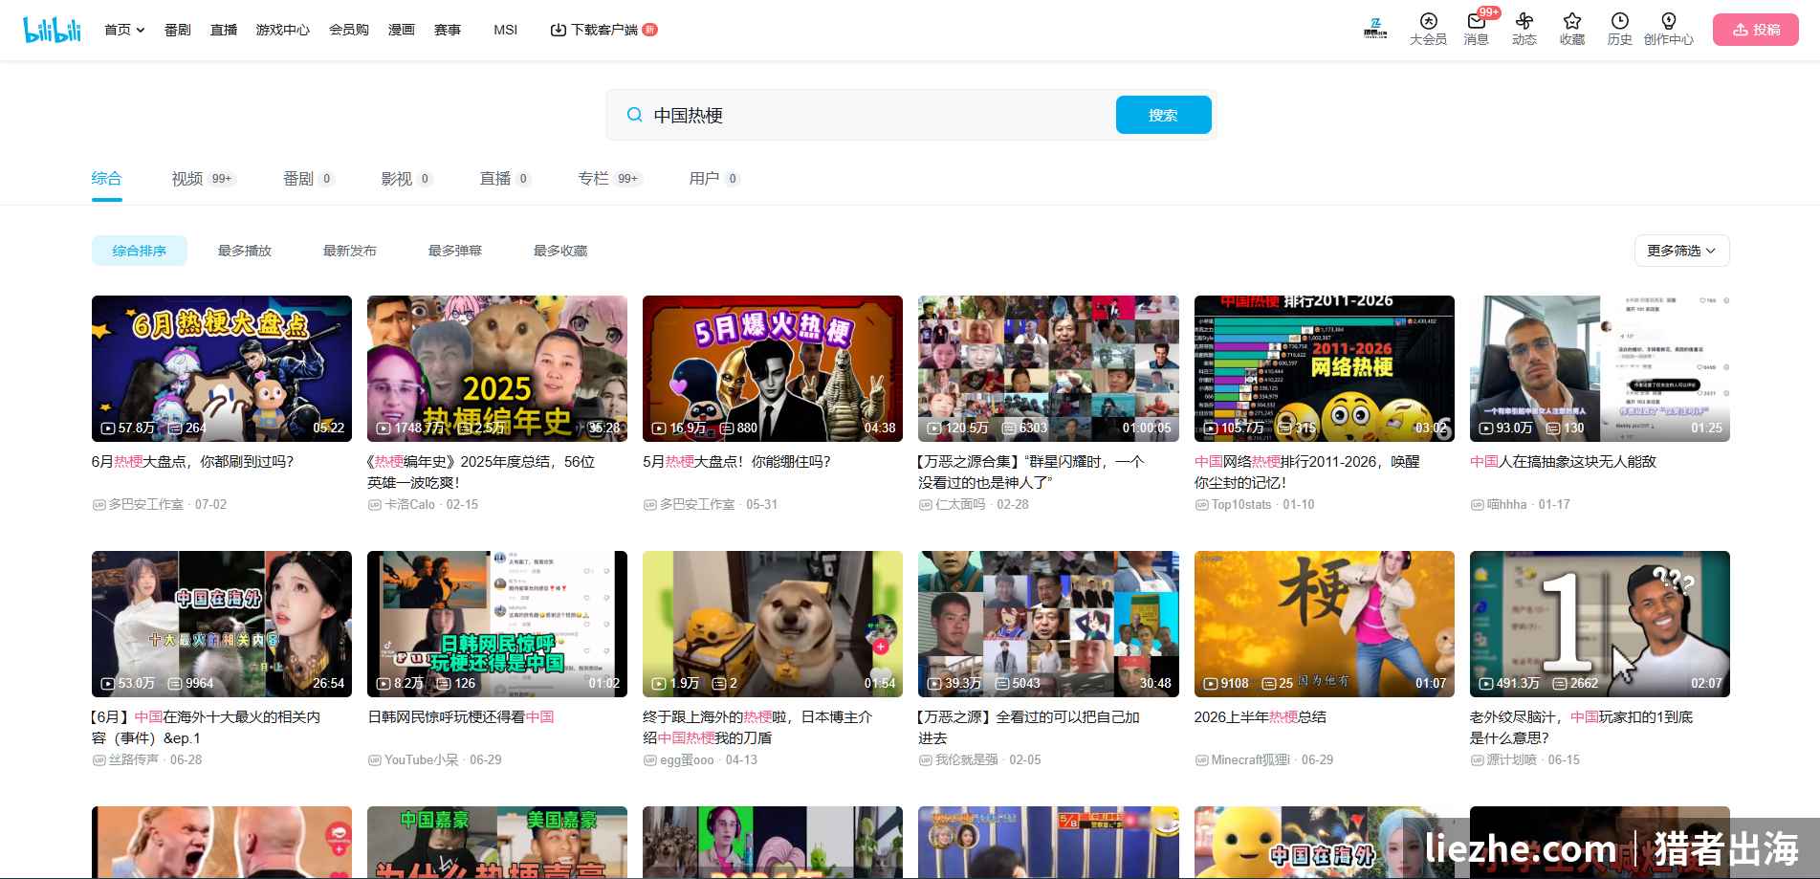
Task: Open 番剧 in top navigation
Action: (x=178, y=30)
